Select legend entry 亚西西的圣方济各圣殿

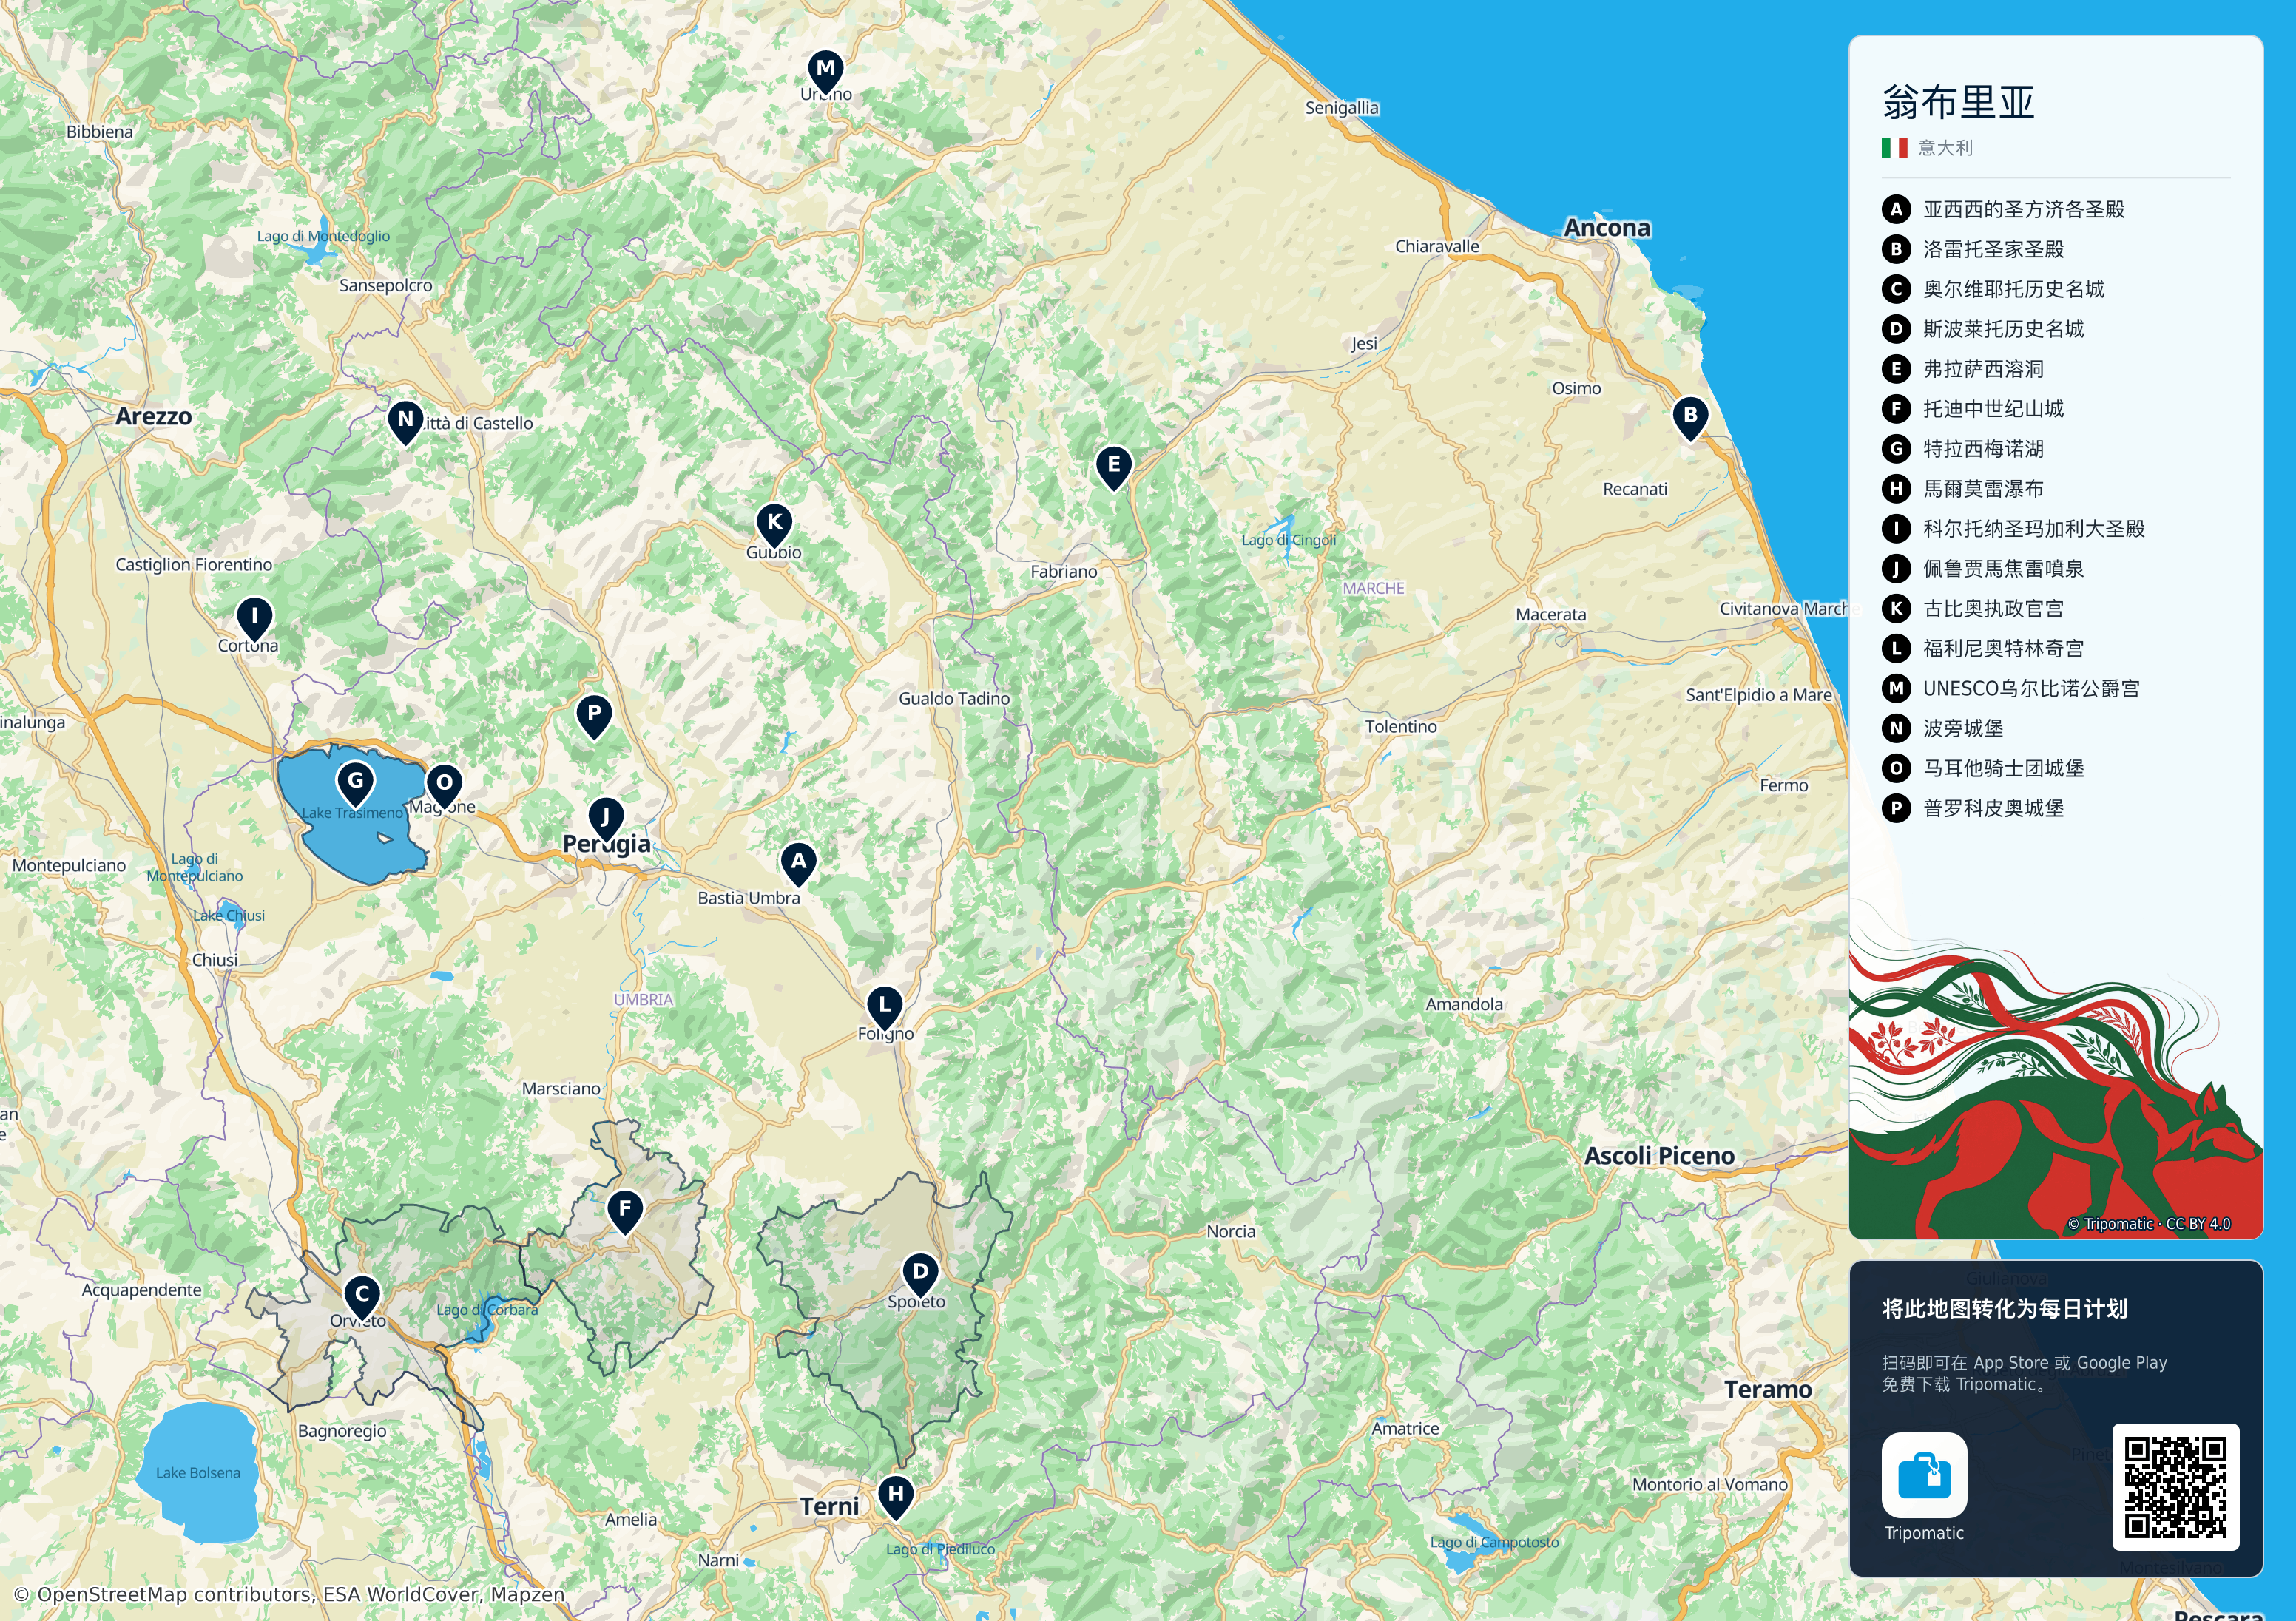point(2003,209)
